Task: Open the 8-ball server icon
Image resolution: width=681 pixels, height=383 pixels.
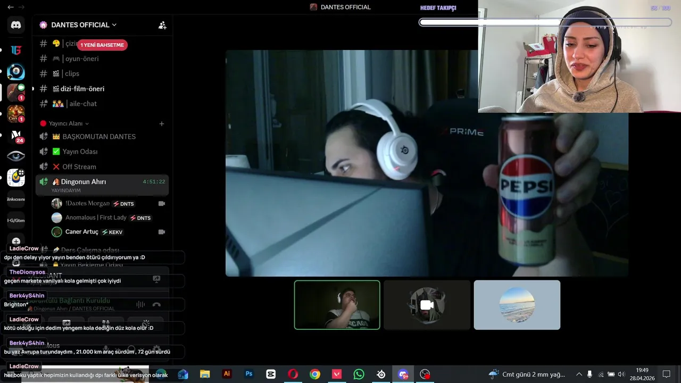Action: [16, 71]
